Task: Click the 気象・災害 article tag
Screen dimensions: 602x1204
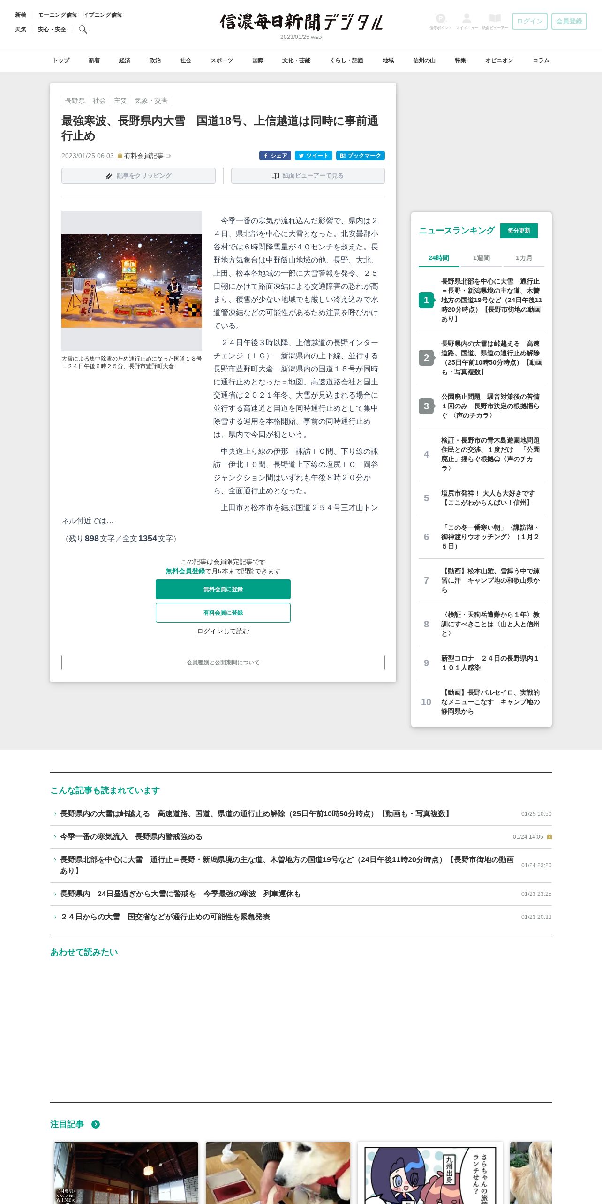Action: pos(151,100)
